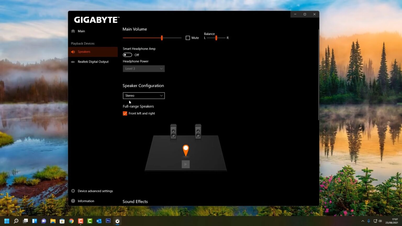Select the Speakers playback device icon
402x226 pixels.
tap(73, 52)
